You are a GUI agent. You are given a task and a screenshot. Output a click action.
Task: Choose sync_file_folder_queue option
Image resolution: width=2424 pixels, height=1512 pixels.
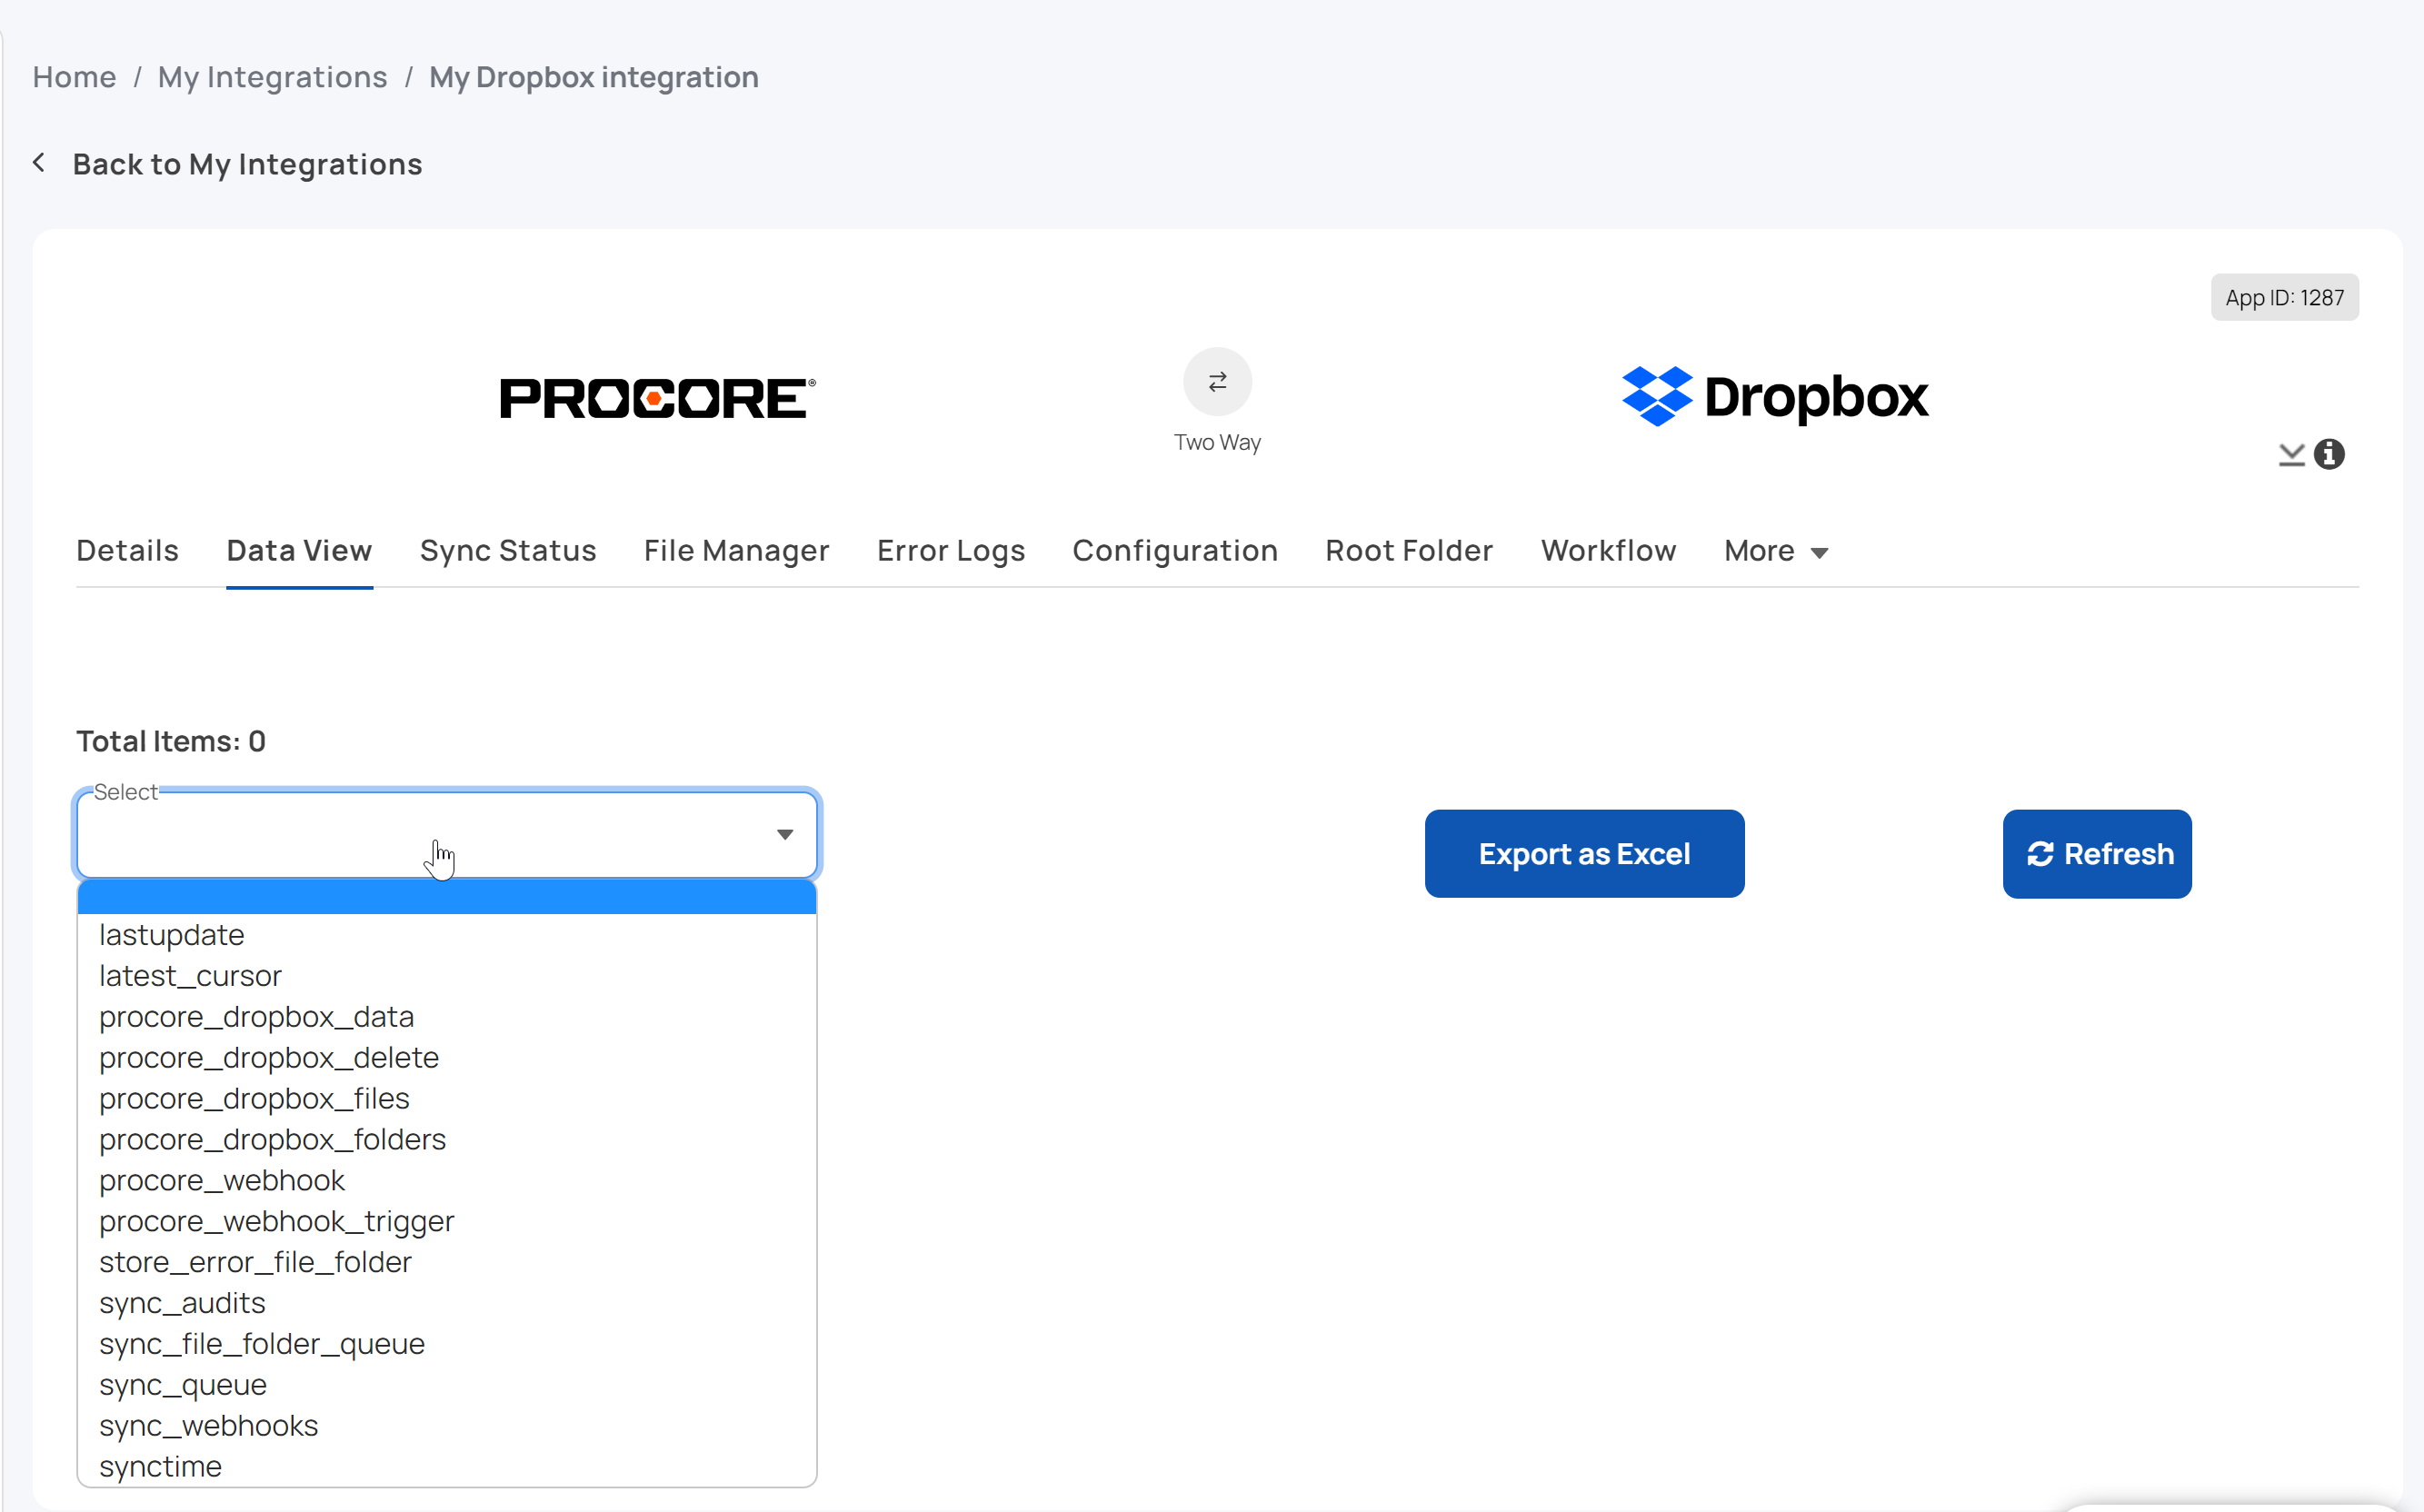click(447, 1345)
